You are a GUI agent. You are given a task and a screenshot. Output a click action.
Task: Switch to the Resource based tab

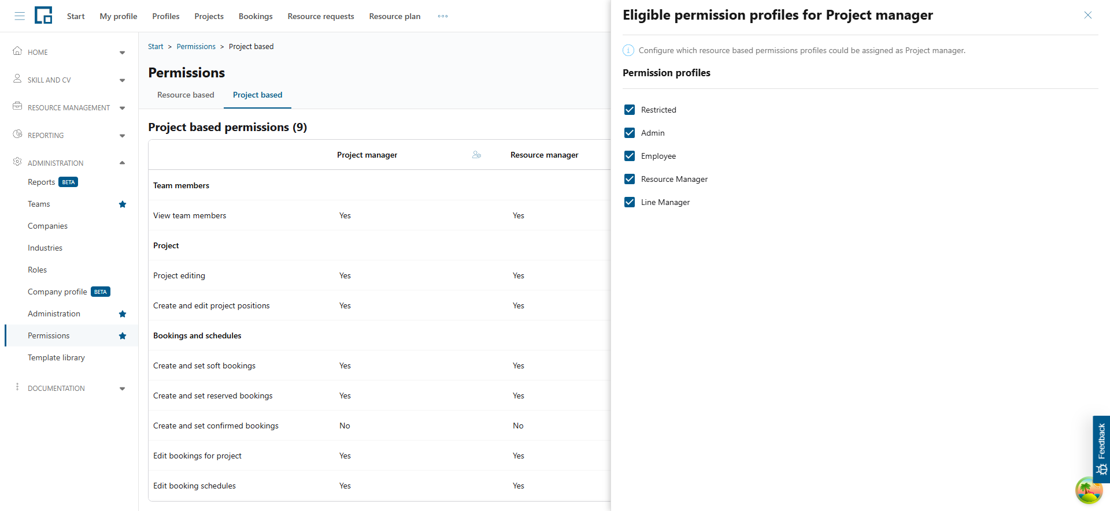186,95
